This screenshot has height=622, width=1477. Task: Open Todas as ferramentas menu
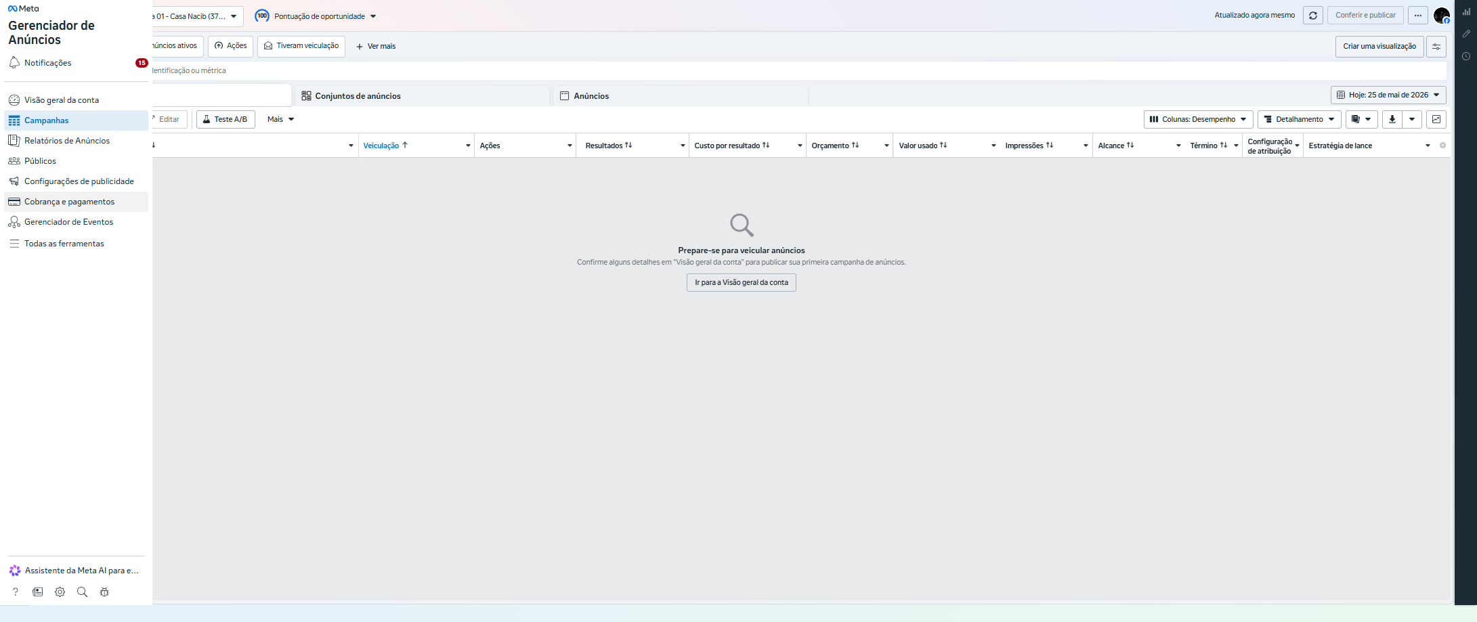(x=76, y=244)
